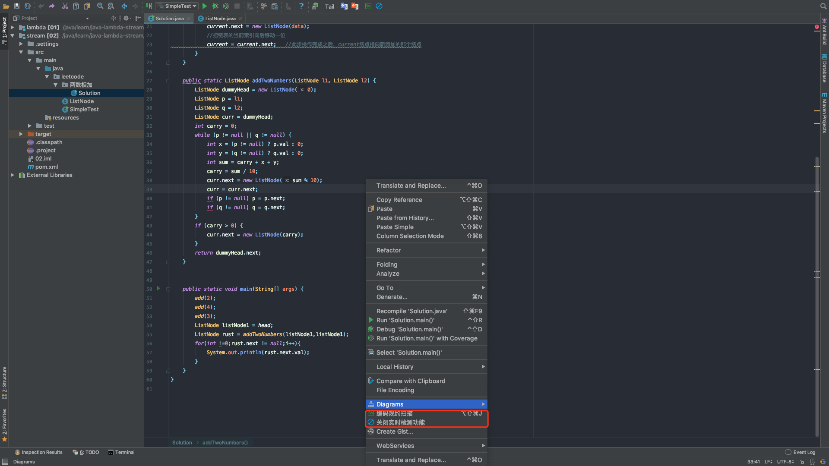Viewport: 829px width, 466px height.
Task: Expand the target folder in project tree
Action: click(x=21, y=134)
